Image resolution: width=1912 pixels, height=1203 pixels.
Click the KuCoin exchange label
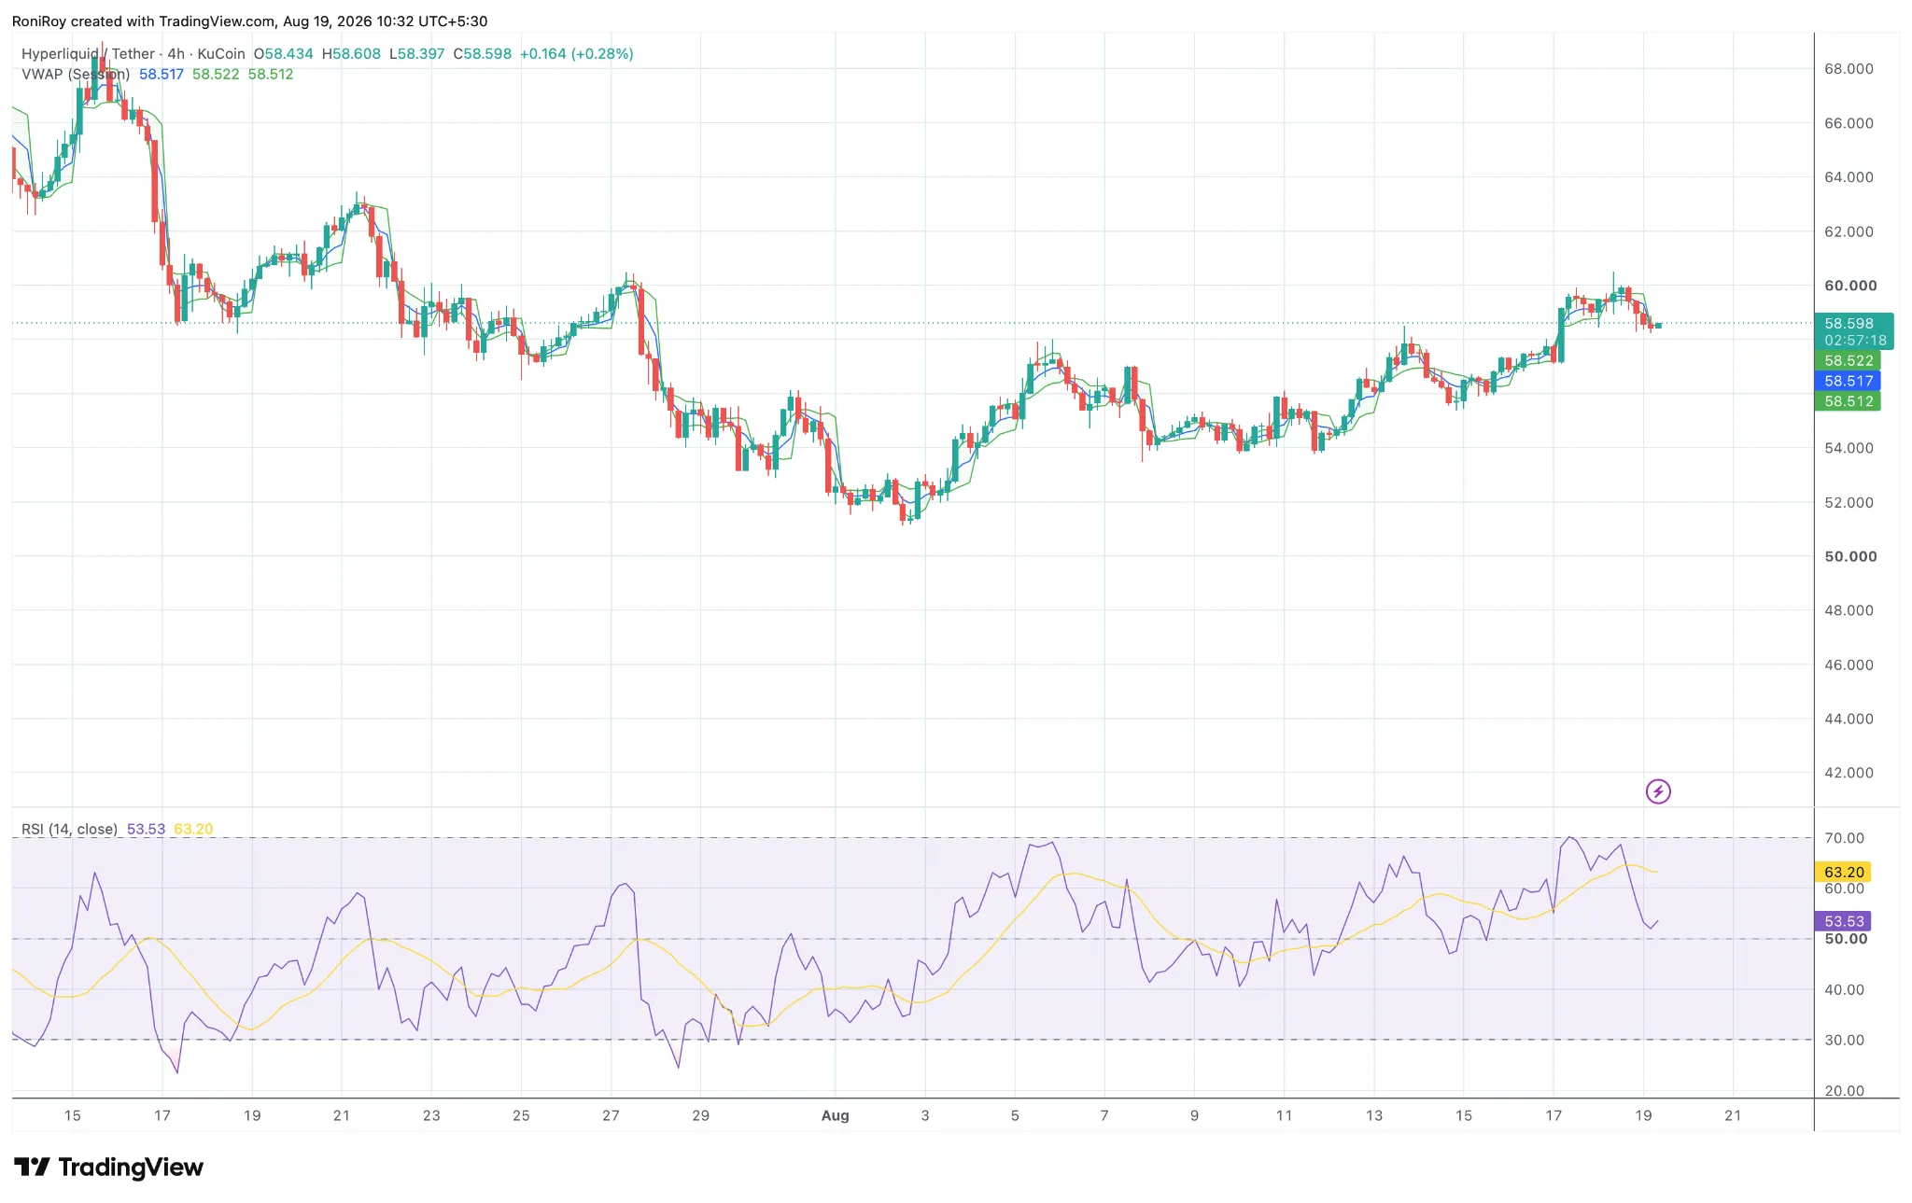coord(221,54)
